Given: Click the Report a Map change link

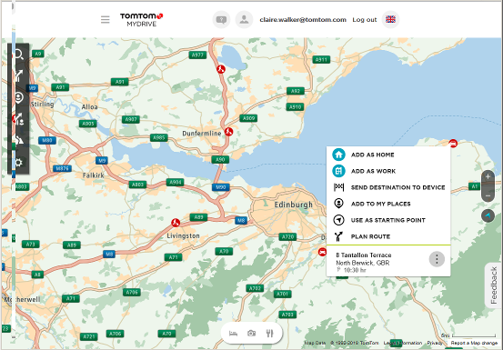Looking at the screenshot, I should pos(474,343).
